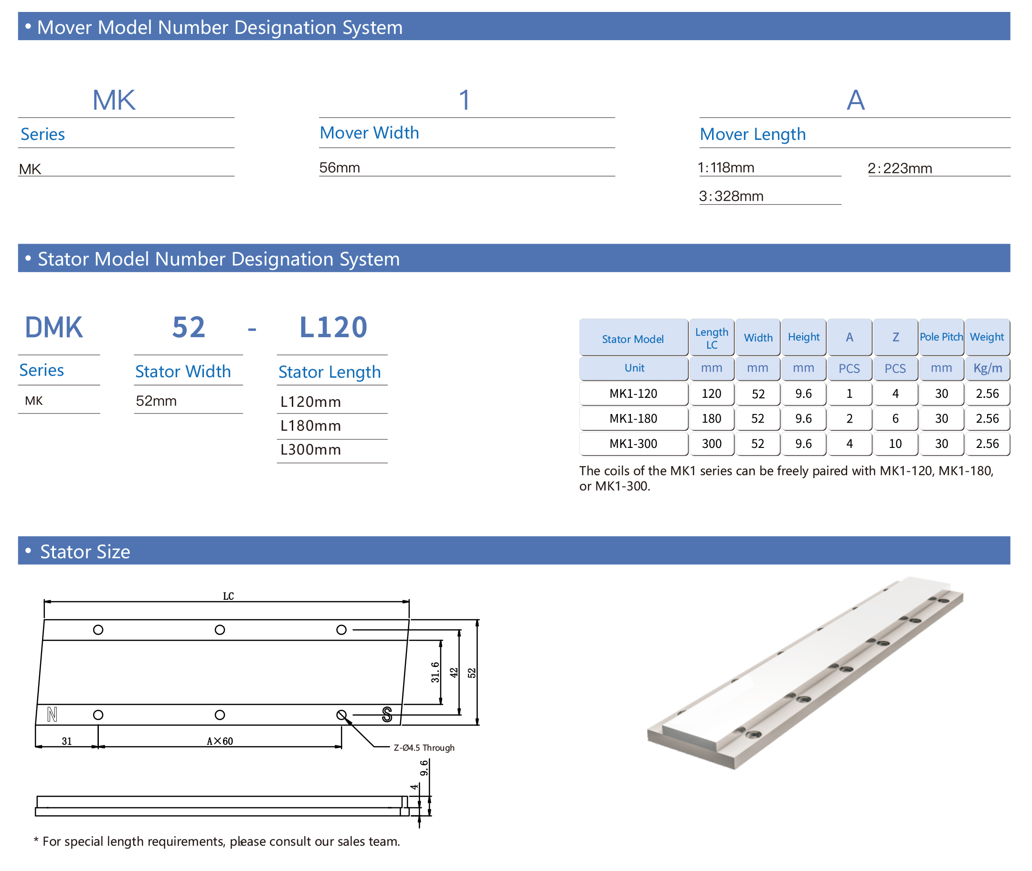1032x871 pixels.
Task: Click the large DMK series code
Action: [x=54, y=328]
